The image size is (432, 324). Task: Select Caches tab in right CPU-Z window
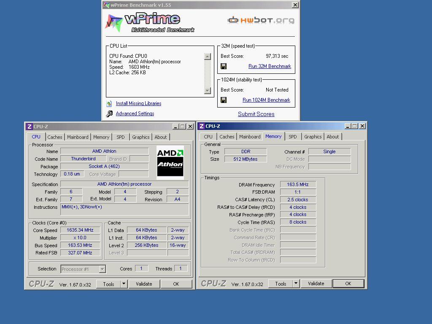tap(227, 137)
